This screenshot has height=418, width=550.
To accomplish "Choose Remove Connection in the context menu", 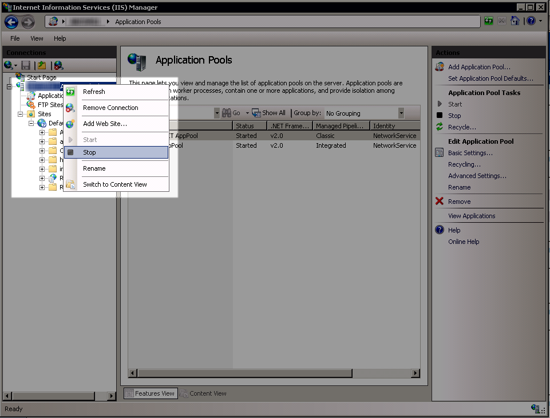I will [x=116, y=108].
